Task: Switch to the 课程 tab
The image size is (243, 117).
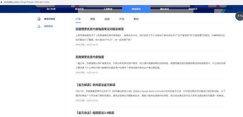Action: (93, 19)
